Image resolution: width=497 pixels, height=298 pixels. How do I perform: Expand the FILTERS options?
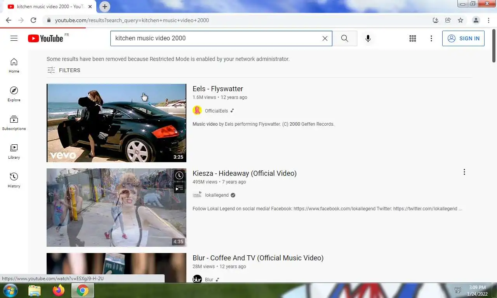64,70
